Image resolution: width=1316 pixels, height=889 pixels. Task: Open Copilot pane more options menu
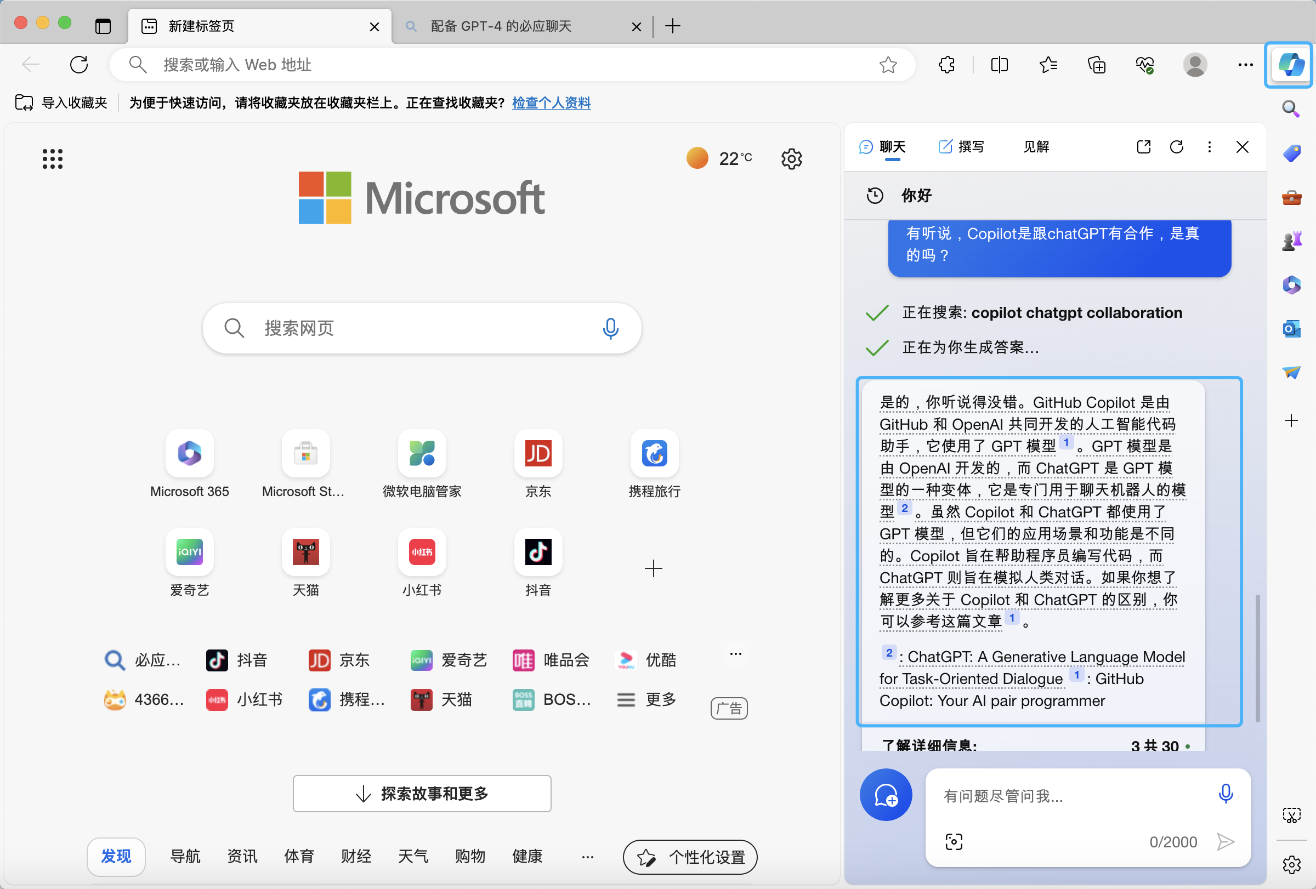[x=1209, y=147]
